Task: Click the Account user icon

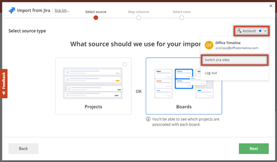Action: click(239, 31)
